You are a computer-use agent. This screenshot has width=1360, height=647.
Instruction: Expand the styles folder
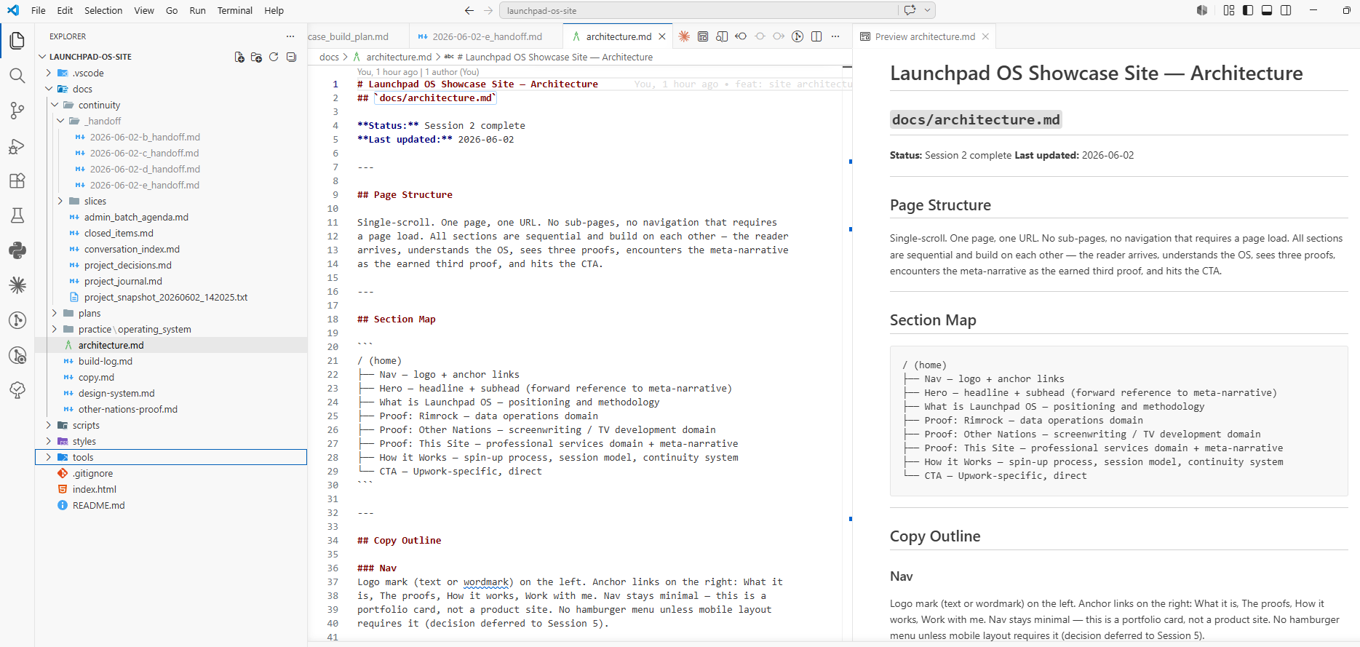49,441
